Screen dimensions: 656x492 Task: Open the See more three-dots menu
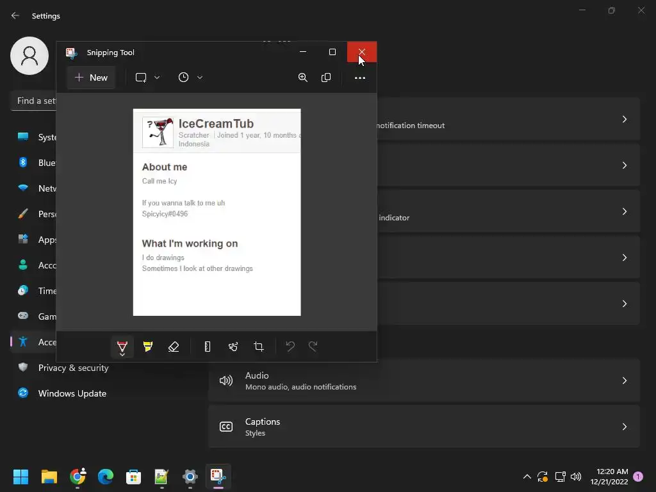[x=360, y=78]
